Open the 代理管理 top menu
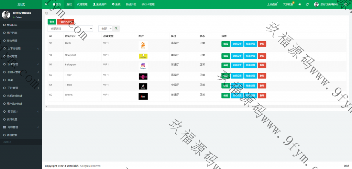Image resolution: width=352 pixels, height=169 pixels. 82,4
